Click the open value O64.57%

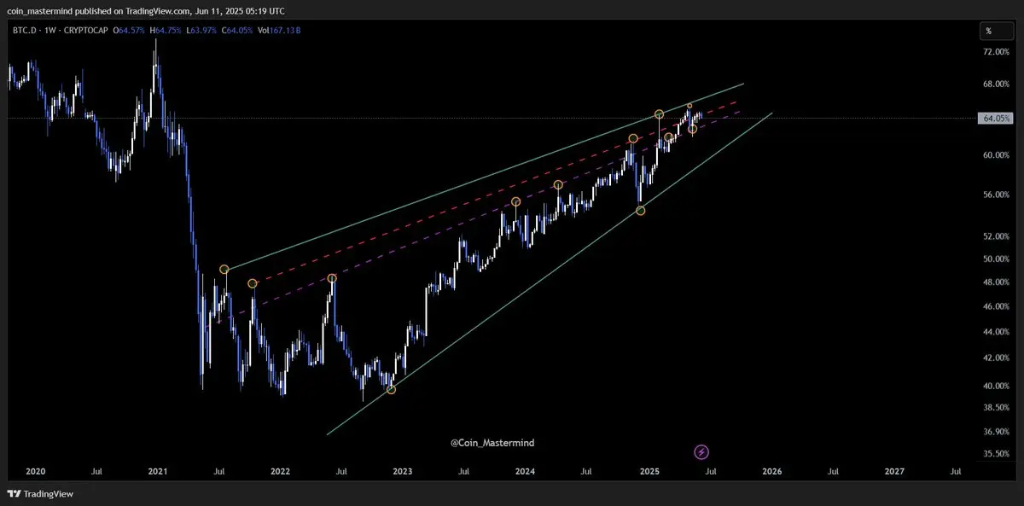128,31
